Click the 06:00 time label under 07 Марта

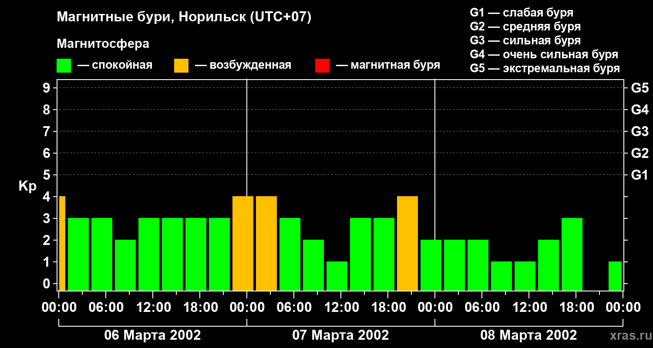point(294,308)
